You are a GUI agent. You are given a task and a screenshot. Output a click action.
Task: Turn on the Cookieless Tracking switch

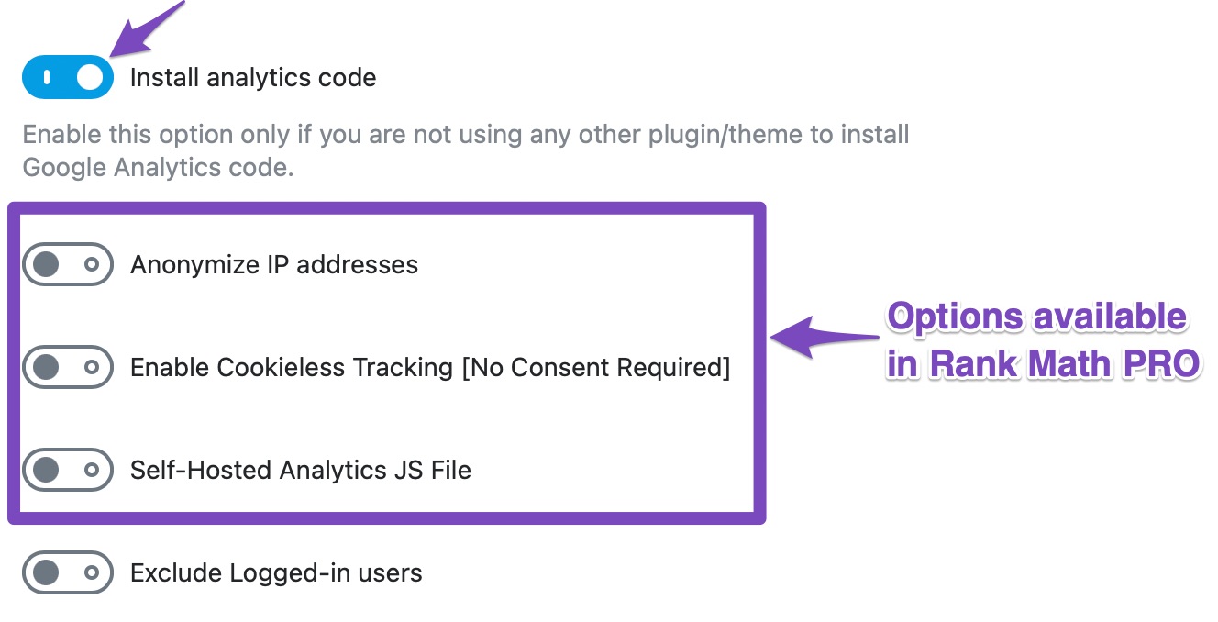pyautogui.click(x=68, y=368)
